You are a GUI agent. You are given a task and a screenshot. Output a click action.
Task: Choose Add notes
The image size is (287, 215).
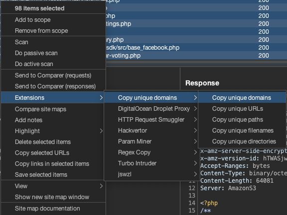(x=52, y=120)
